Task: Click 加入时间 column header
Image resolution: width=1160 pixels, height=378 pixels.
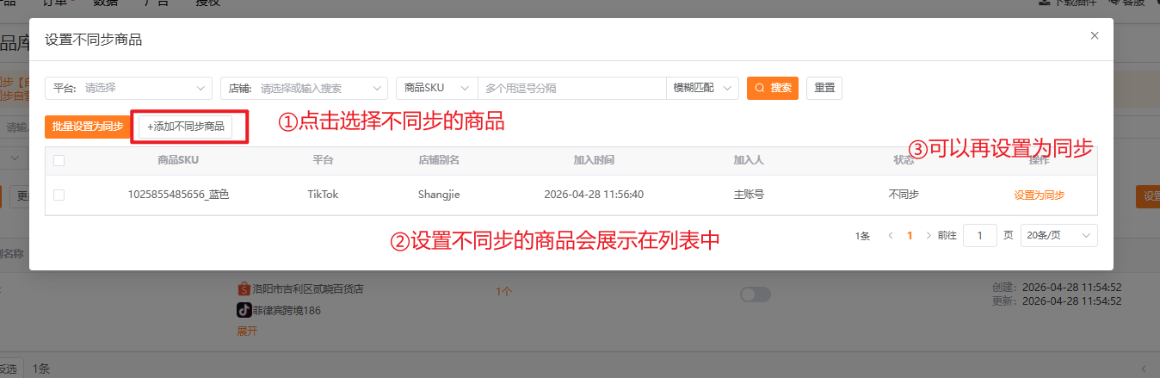Action: click(x=594, y=160)
